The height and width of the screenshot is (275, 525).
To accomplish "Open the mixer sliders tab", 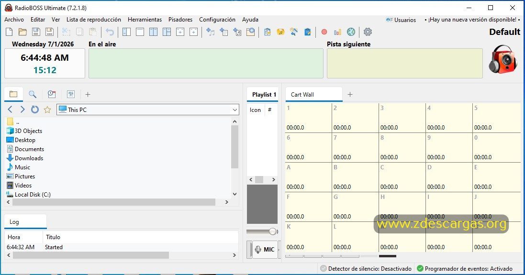I will pyautogui.click(x=71, y=94).
